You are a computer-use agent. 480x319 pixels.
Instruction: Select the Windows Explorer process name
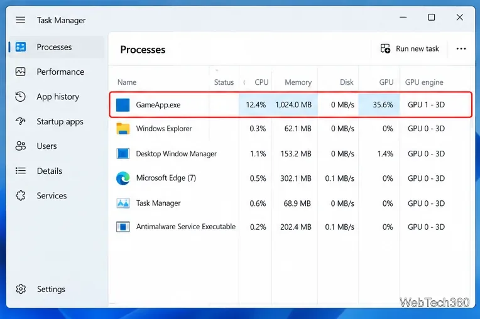click(164, 129)
